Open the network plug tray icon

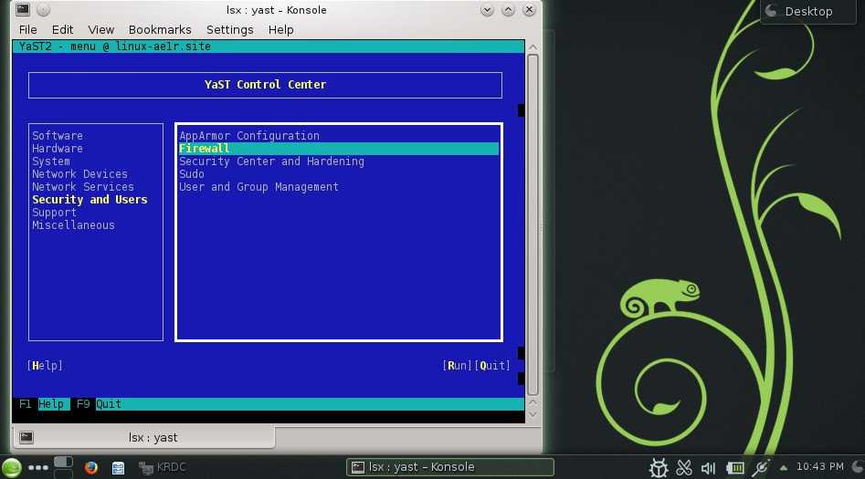point(761,467)
